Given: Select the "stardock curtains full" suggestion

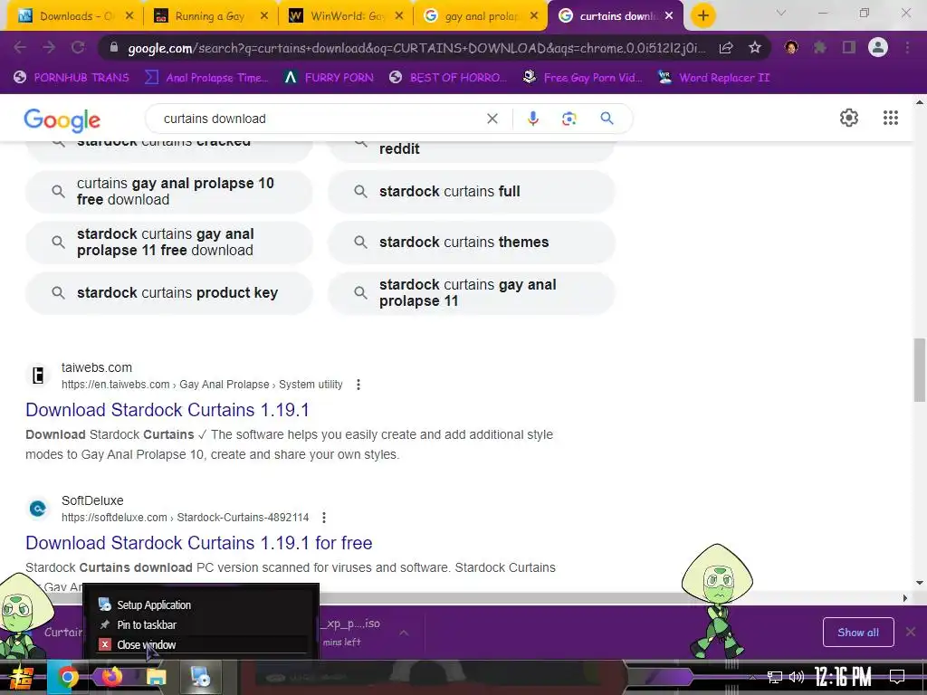Looking at the screenshot, I should (471, 192).
